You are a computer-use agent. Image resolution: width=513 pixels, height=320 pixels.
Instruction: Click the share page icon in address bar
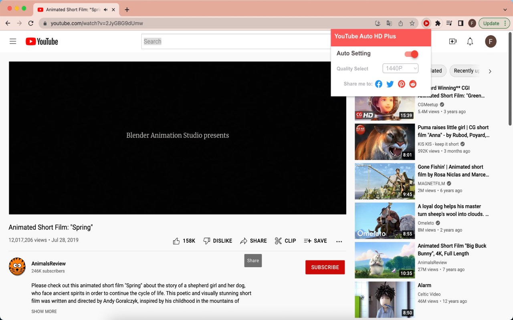pos(400,23)
